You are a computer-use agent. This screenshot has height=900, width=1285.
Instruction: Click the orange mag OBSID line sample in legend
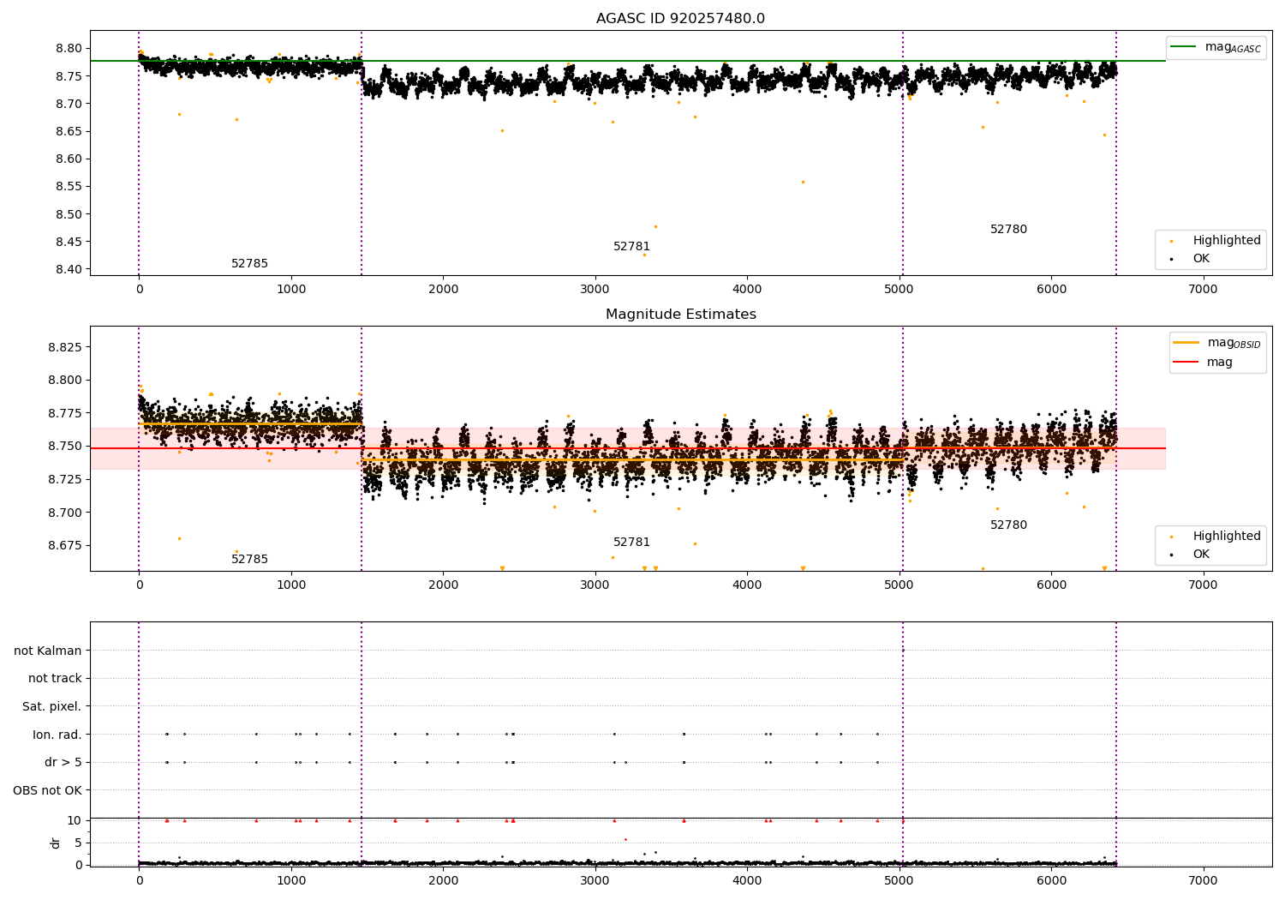[x=1186, y=343]
